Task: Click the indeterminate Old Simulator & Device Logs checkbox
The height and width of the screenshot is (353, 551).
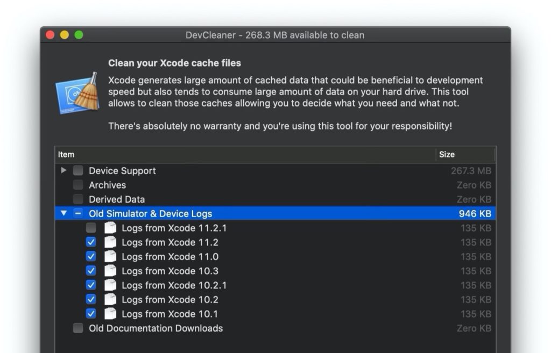Action: [x=77, y=213]
